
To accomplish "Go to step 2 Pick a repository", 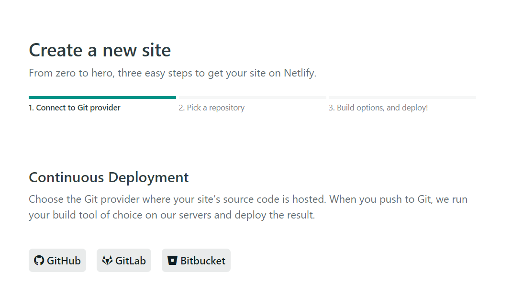I will (x=211, y=108).
